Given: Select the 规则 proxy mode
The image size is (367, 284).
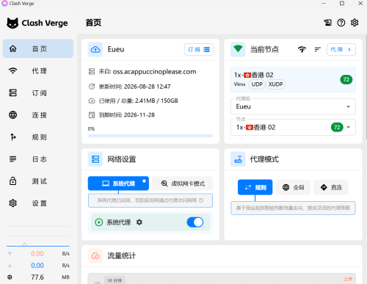Looking at the screenshot, I should tap(255, 187).
